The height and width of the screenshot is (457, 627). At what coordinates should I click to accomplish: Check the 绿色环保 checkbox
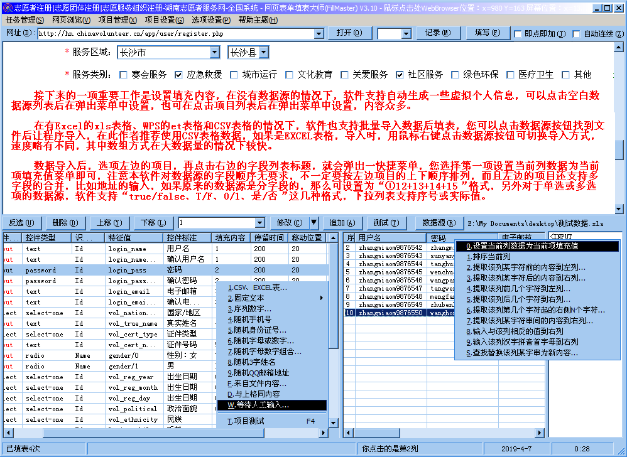point(455,75)
